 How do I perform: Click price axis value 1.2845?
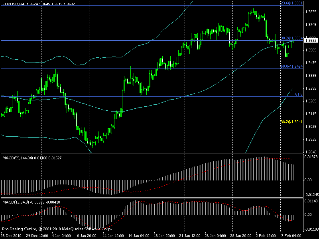click(x=311, y=152)
